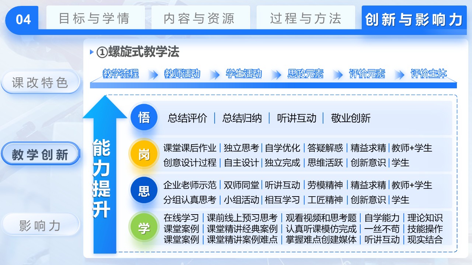Click the 学生活动 column header
This screenshot has height=265, width=472.
click(x=244, y=74)
